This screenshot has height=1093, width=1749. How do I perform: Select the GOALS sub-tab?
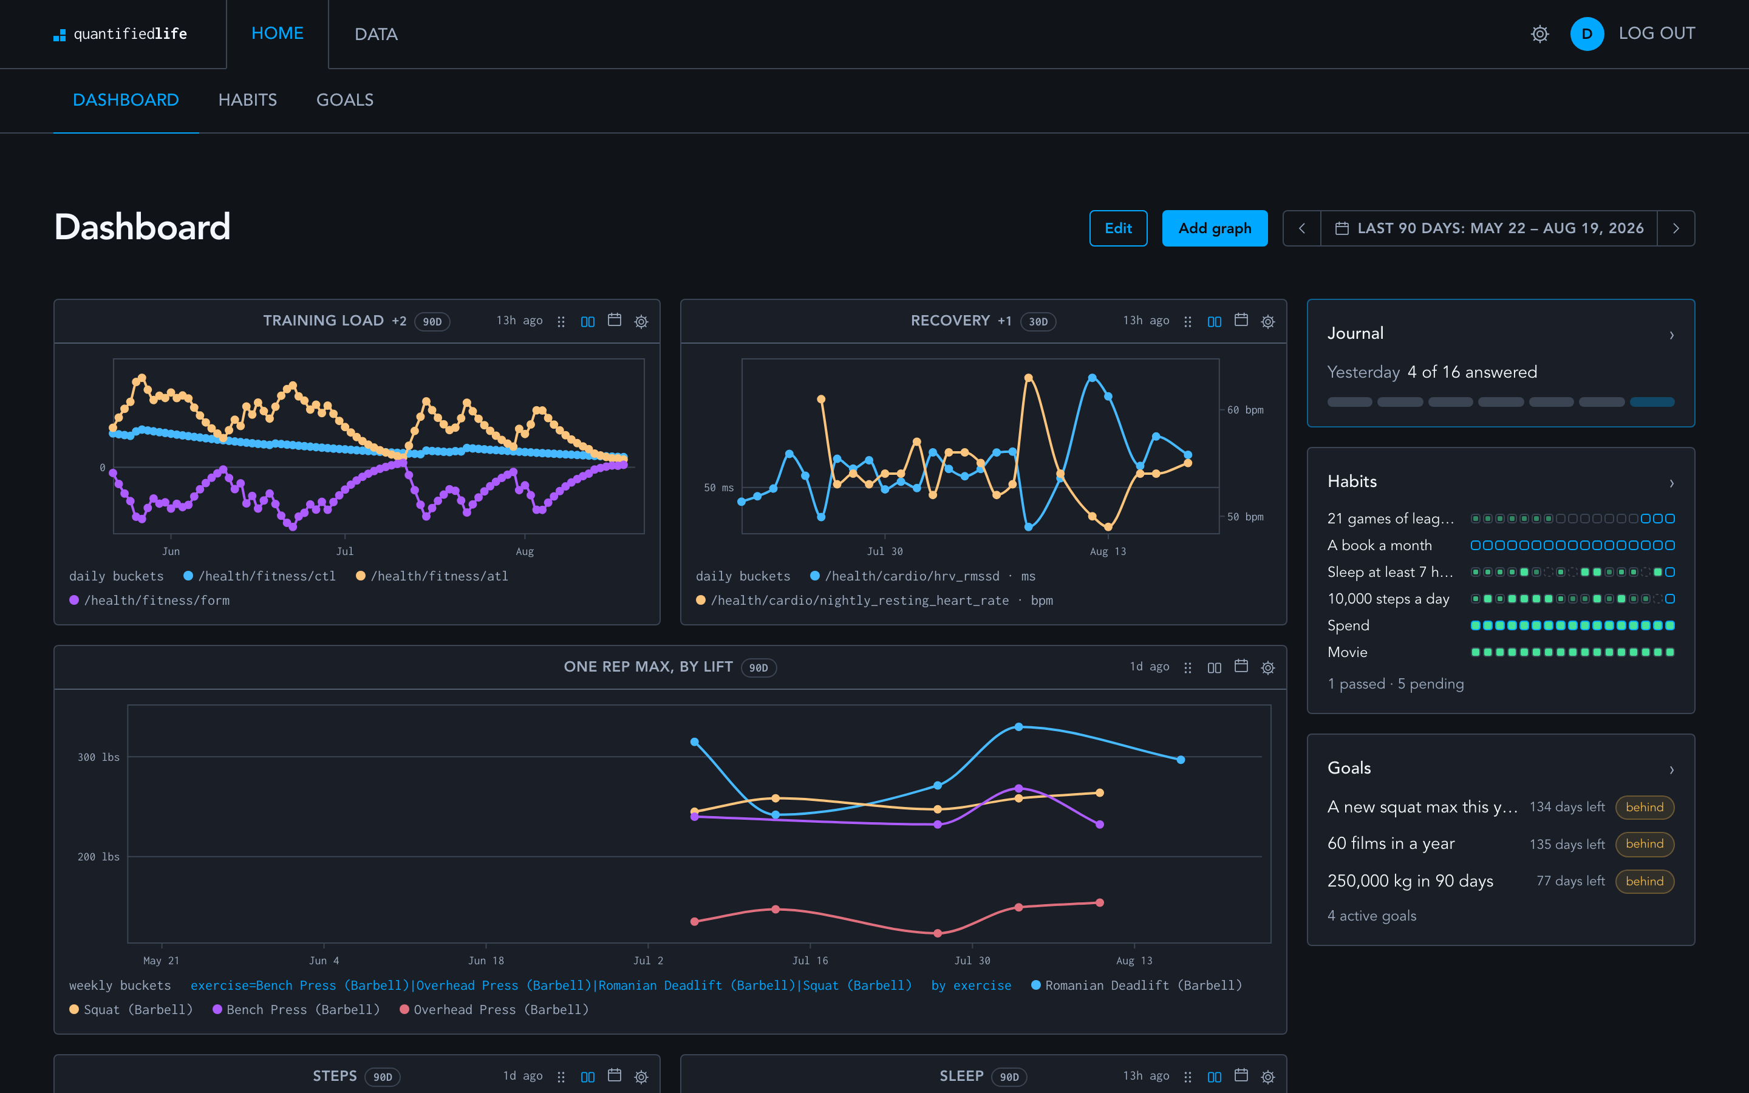coord(345,100)
